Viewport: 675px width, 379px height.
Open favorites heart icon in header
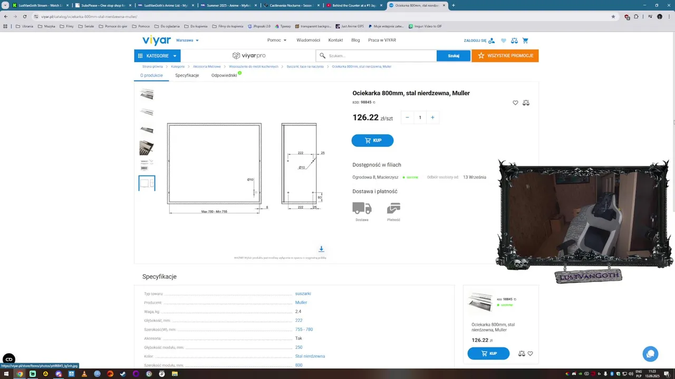pos(504,41)
